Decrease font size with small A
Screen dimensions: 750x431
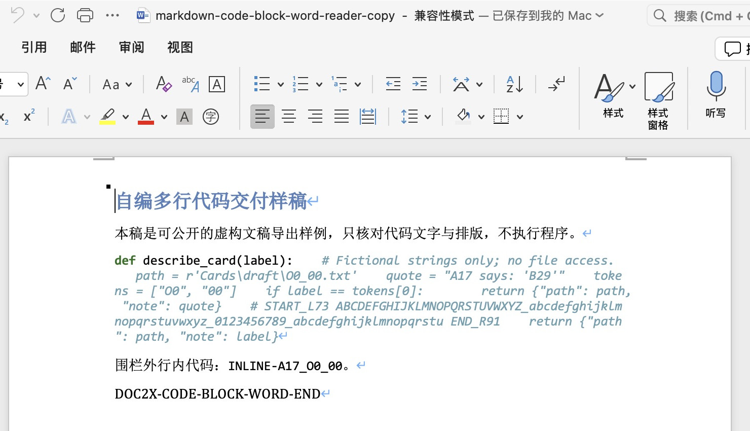[x=70, y=83]
